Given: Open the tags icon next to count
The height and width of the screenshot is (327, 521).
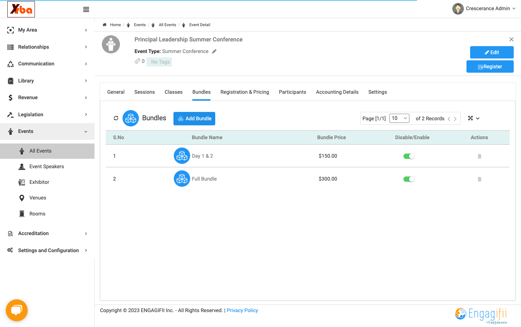Looking at the screenshot, I should pos(137,61).
